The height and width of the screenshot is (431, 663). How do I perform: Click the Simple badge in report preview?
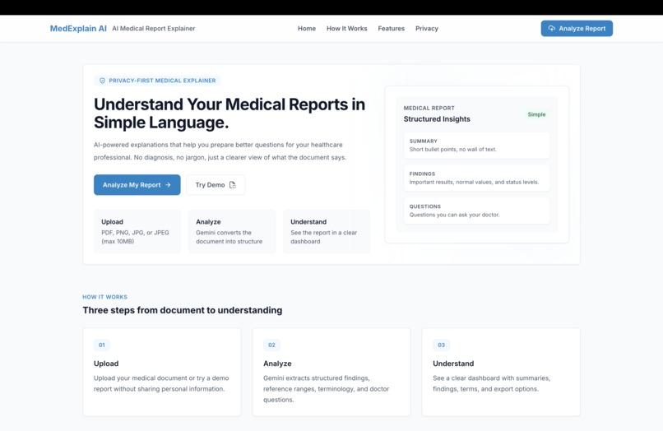(536, 114)
